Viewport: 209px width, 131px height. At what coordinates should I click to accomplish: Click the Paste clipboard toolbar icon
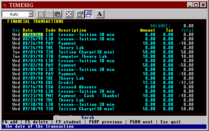click(x=58, y=14)
